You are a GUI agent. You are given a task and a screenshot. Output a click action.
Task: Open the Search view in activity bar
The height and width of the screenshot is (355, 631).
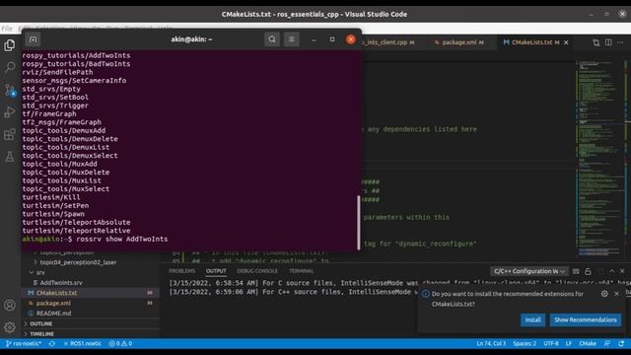(x=9, y=67)
